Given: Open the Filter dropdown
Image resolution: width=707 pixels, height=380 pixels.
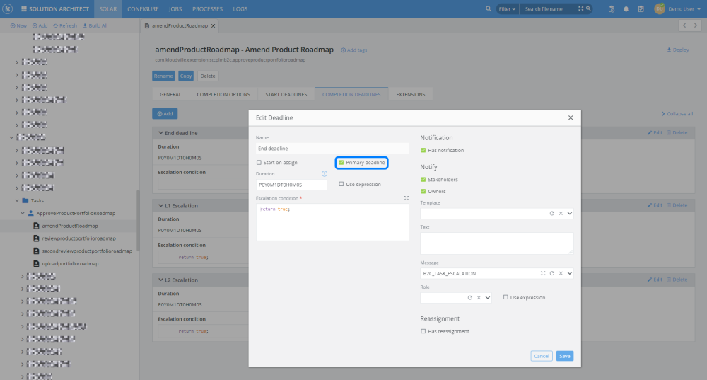Looking at the screenshot, I should [507, 9].
